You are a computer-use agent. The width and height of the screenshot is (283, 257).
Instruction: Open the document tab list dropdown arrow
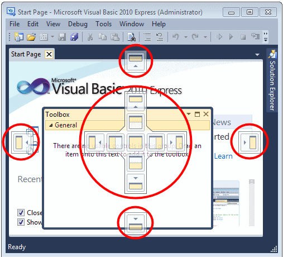(x=257, y=55)
